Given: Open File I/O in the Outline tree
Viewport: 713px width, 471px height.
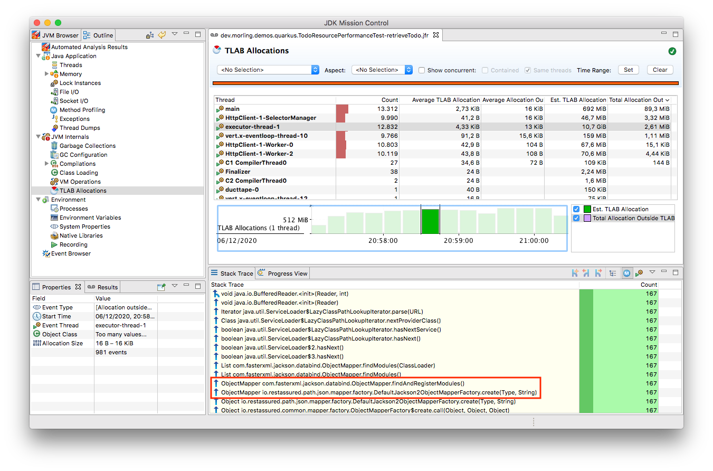Looking at the screenshot, I should [69, 92].
